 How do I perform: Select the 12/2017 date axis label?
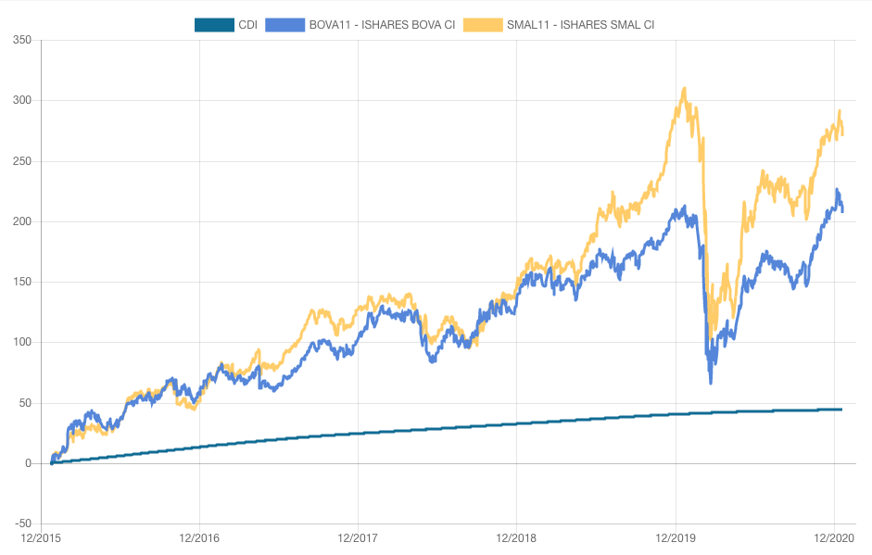tap(358, 537)
